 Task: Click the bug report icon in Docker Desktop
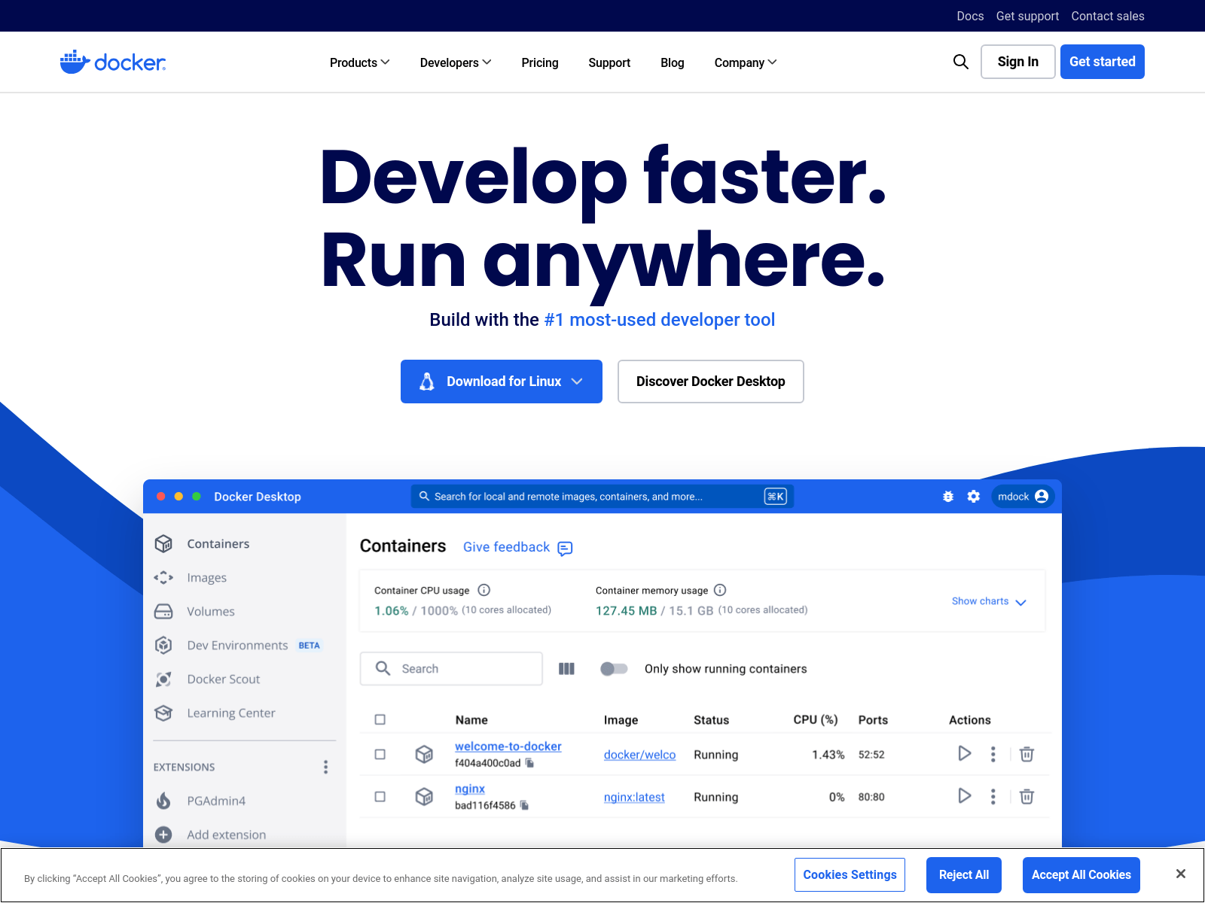[948, 497]
